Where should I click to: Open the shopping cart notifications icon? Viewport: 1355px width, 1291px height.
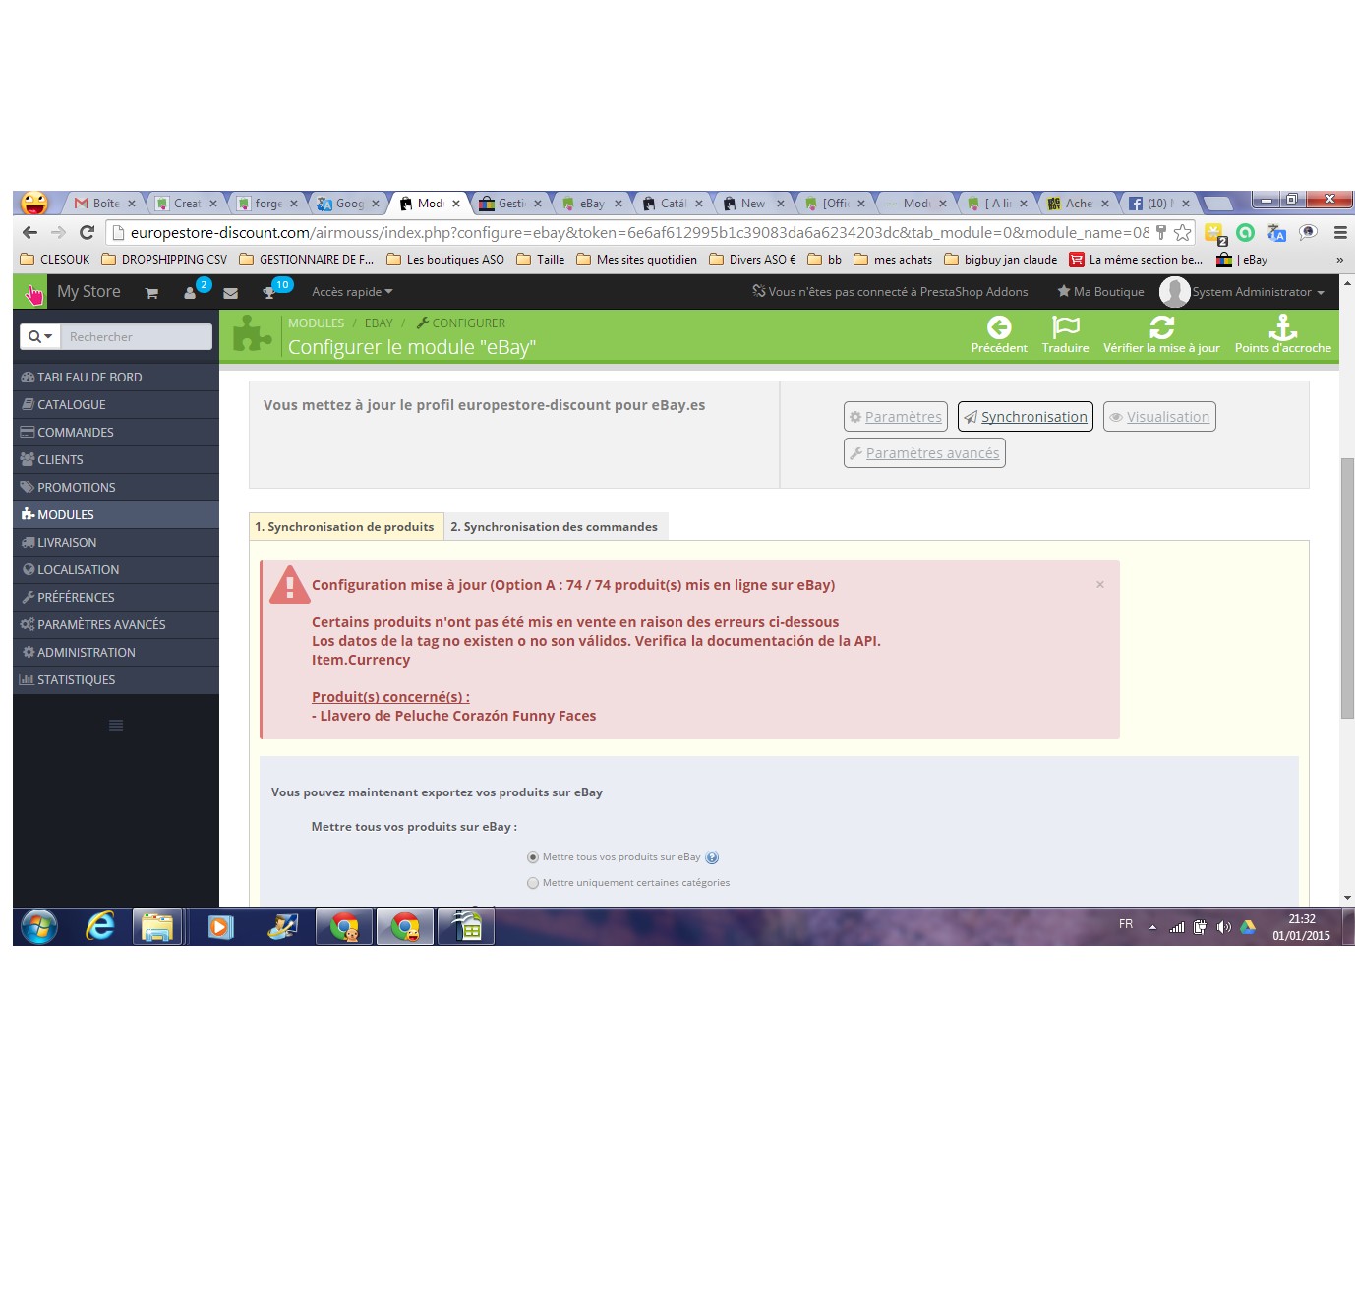[151, 293]
